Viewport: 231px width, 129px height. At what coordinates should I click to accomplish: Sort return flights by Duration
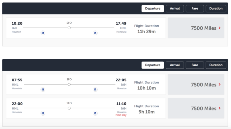pyautogui.click(x=216, y=65)
